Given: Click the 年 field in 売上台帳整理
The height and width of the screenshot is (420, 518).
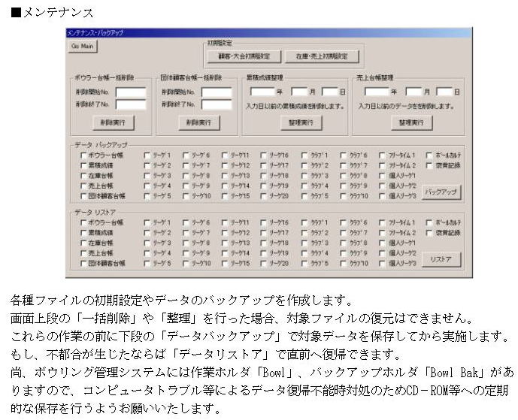Looking at the screenshot, I should [377, 92].
